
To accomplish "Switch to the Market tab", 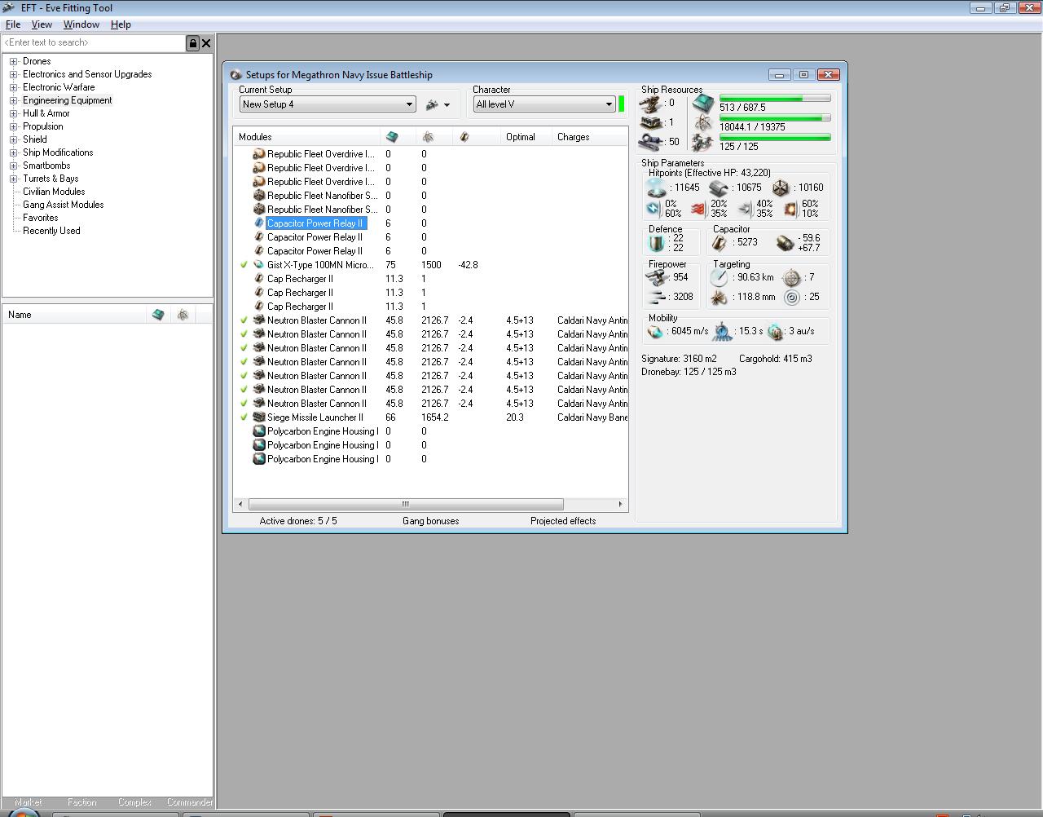I will pos(28,802).
